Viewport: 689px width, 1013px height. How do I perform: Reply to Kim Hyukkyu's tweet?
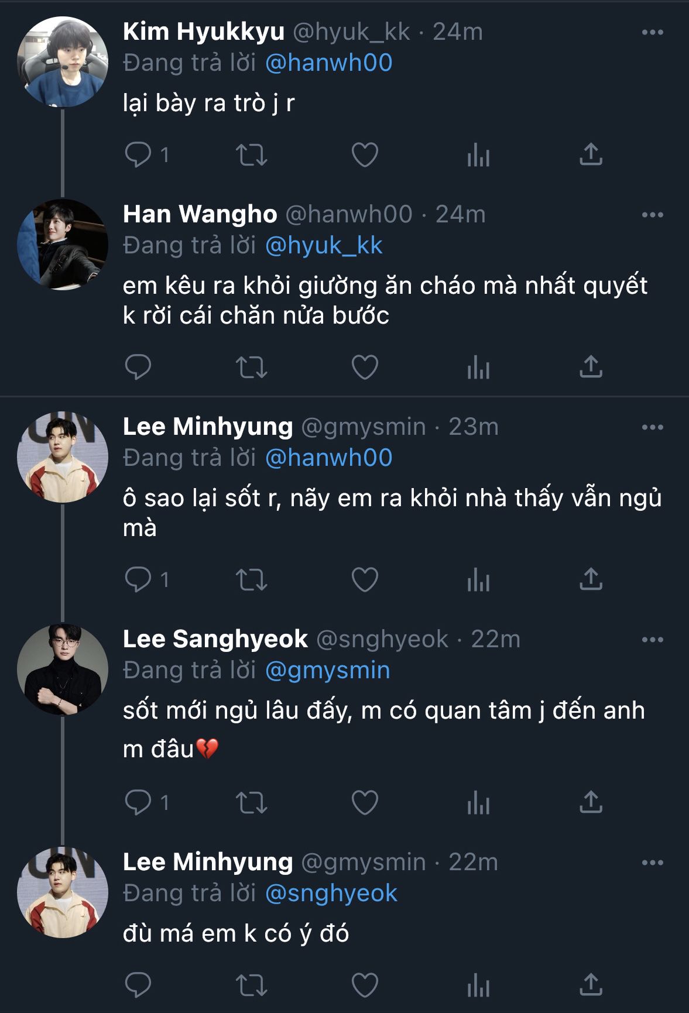pyautogui.click(x=139, y=154)
